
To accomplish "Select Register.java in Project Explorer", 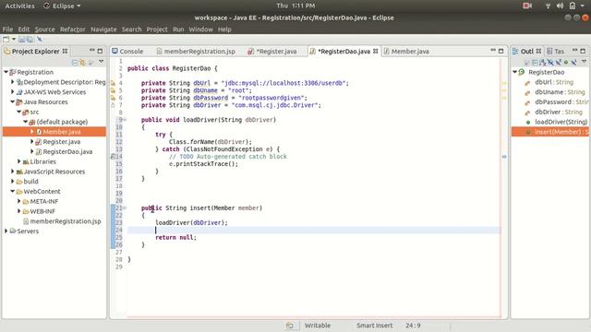I will coord(62,141).
